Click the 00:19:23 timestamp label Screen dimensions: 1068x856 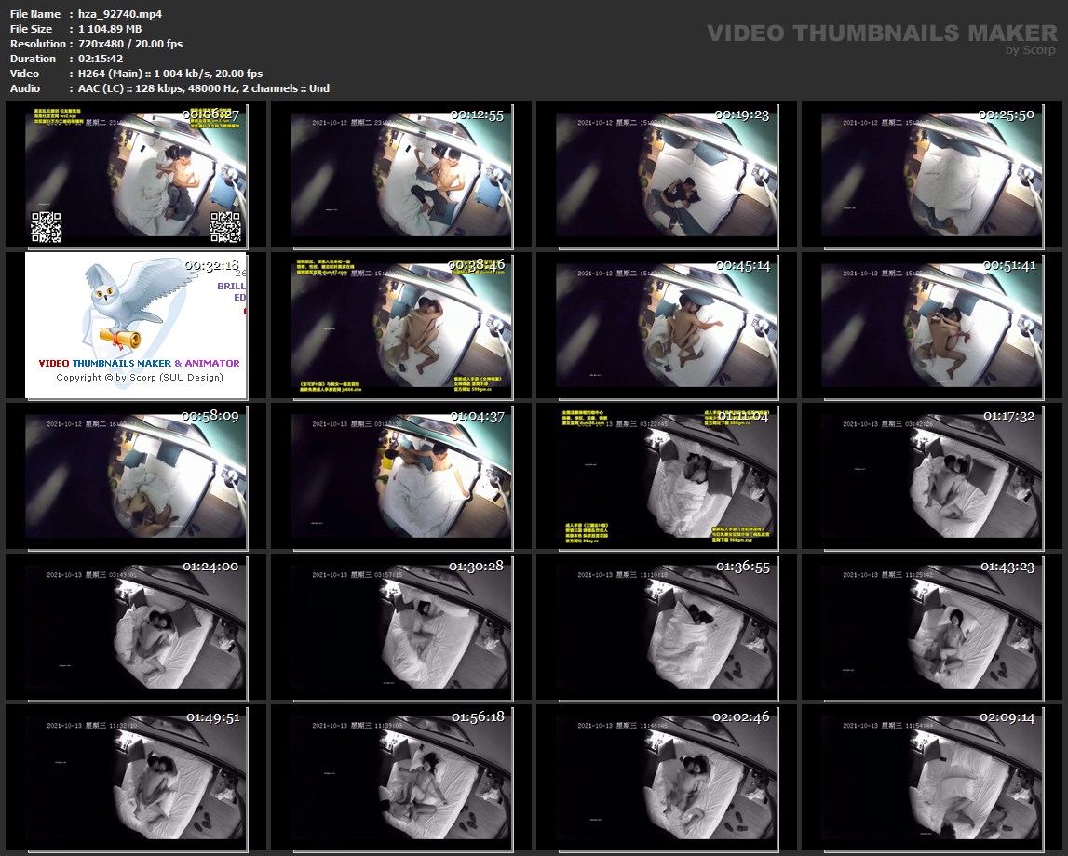pos(742,115)
